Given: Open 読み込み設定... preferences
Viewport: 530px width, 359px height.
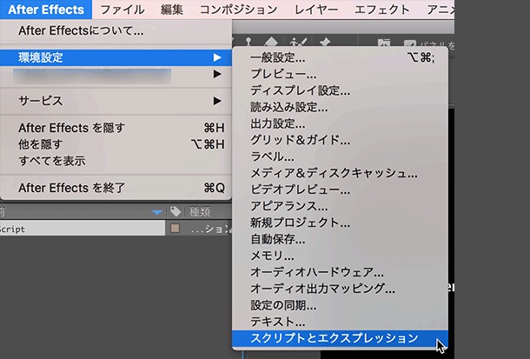Looking at the screenshot, I should (x=340, y=107).
